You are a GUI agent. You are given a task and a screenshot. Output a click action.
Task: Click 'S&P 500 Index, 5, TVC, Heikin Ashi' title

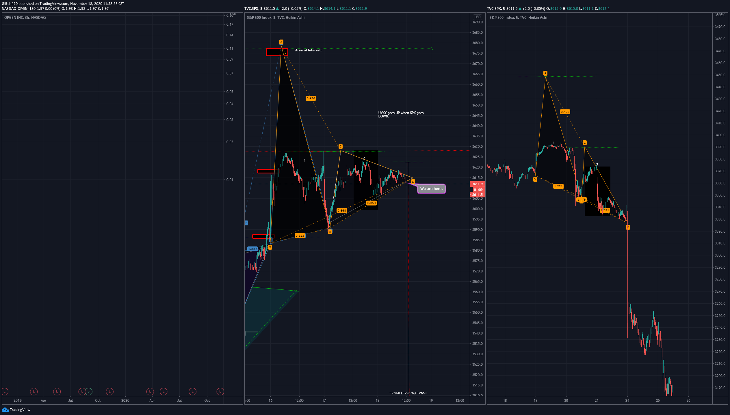518,18
